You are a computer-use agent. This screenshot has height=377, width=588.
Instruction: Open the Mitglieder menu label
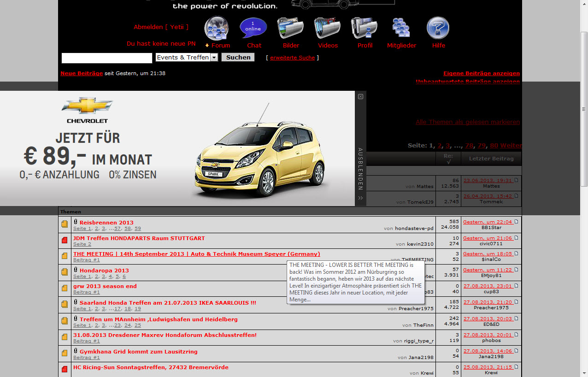tap(401, 46)
